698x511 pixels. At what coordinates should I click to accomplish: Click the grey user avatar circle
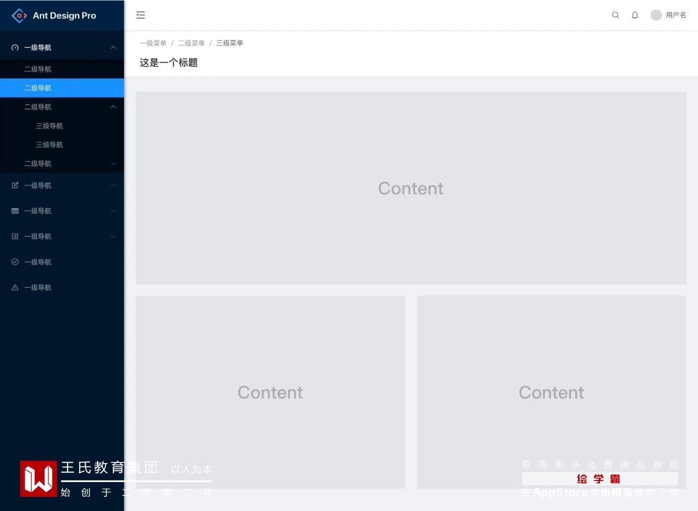tap(656, 15)
